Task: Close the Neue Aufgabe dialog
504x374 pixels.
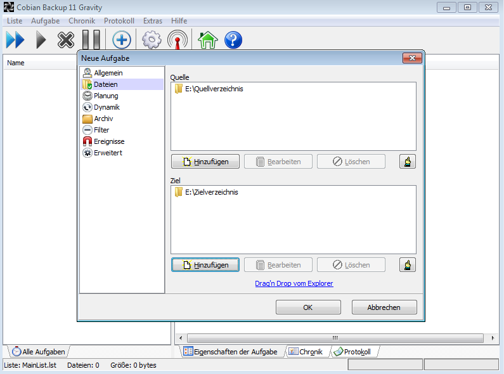Action: point(412,58)
